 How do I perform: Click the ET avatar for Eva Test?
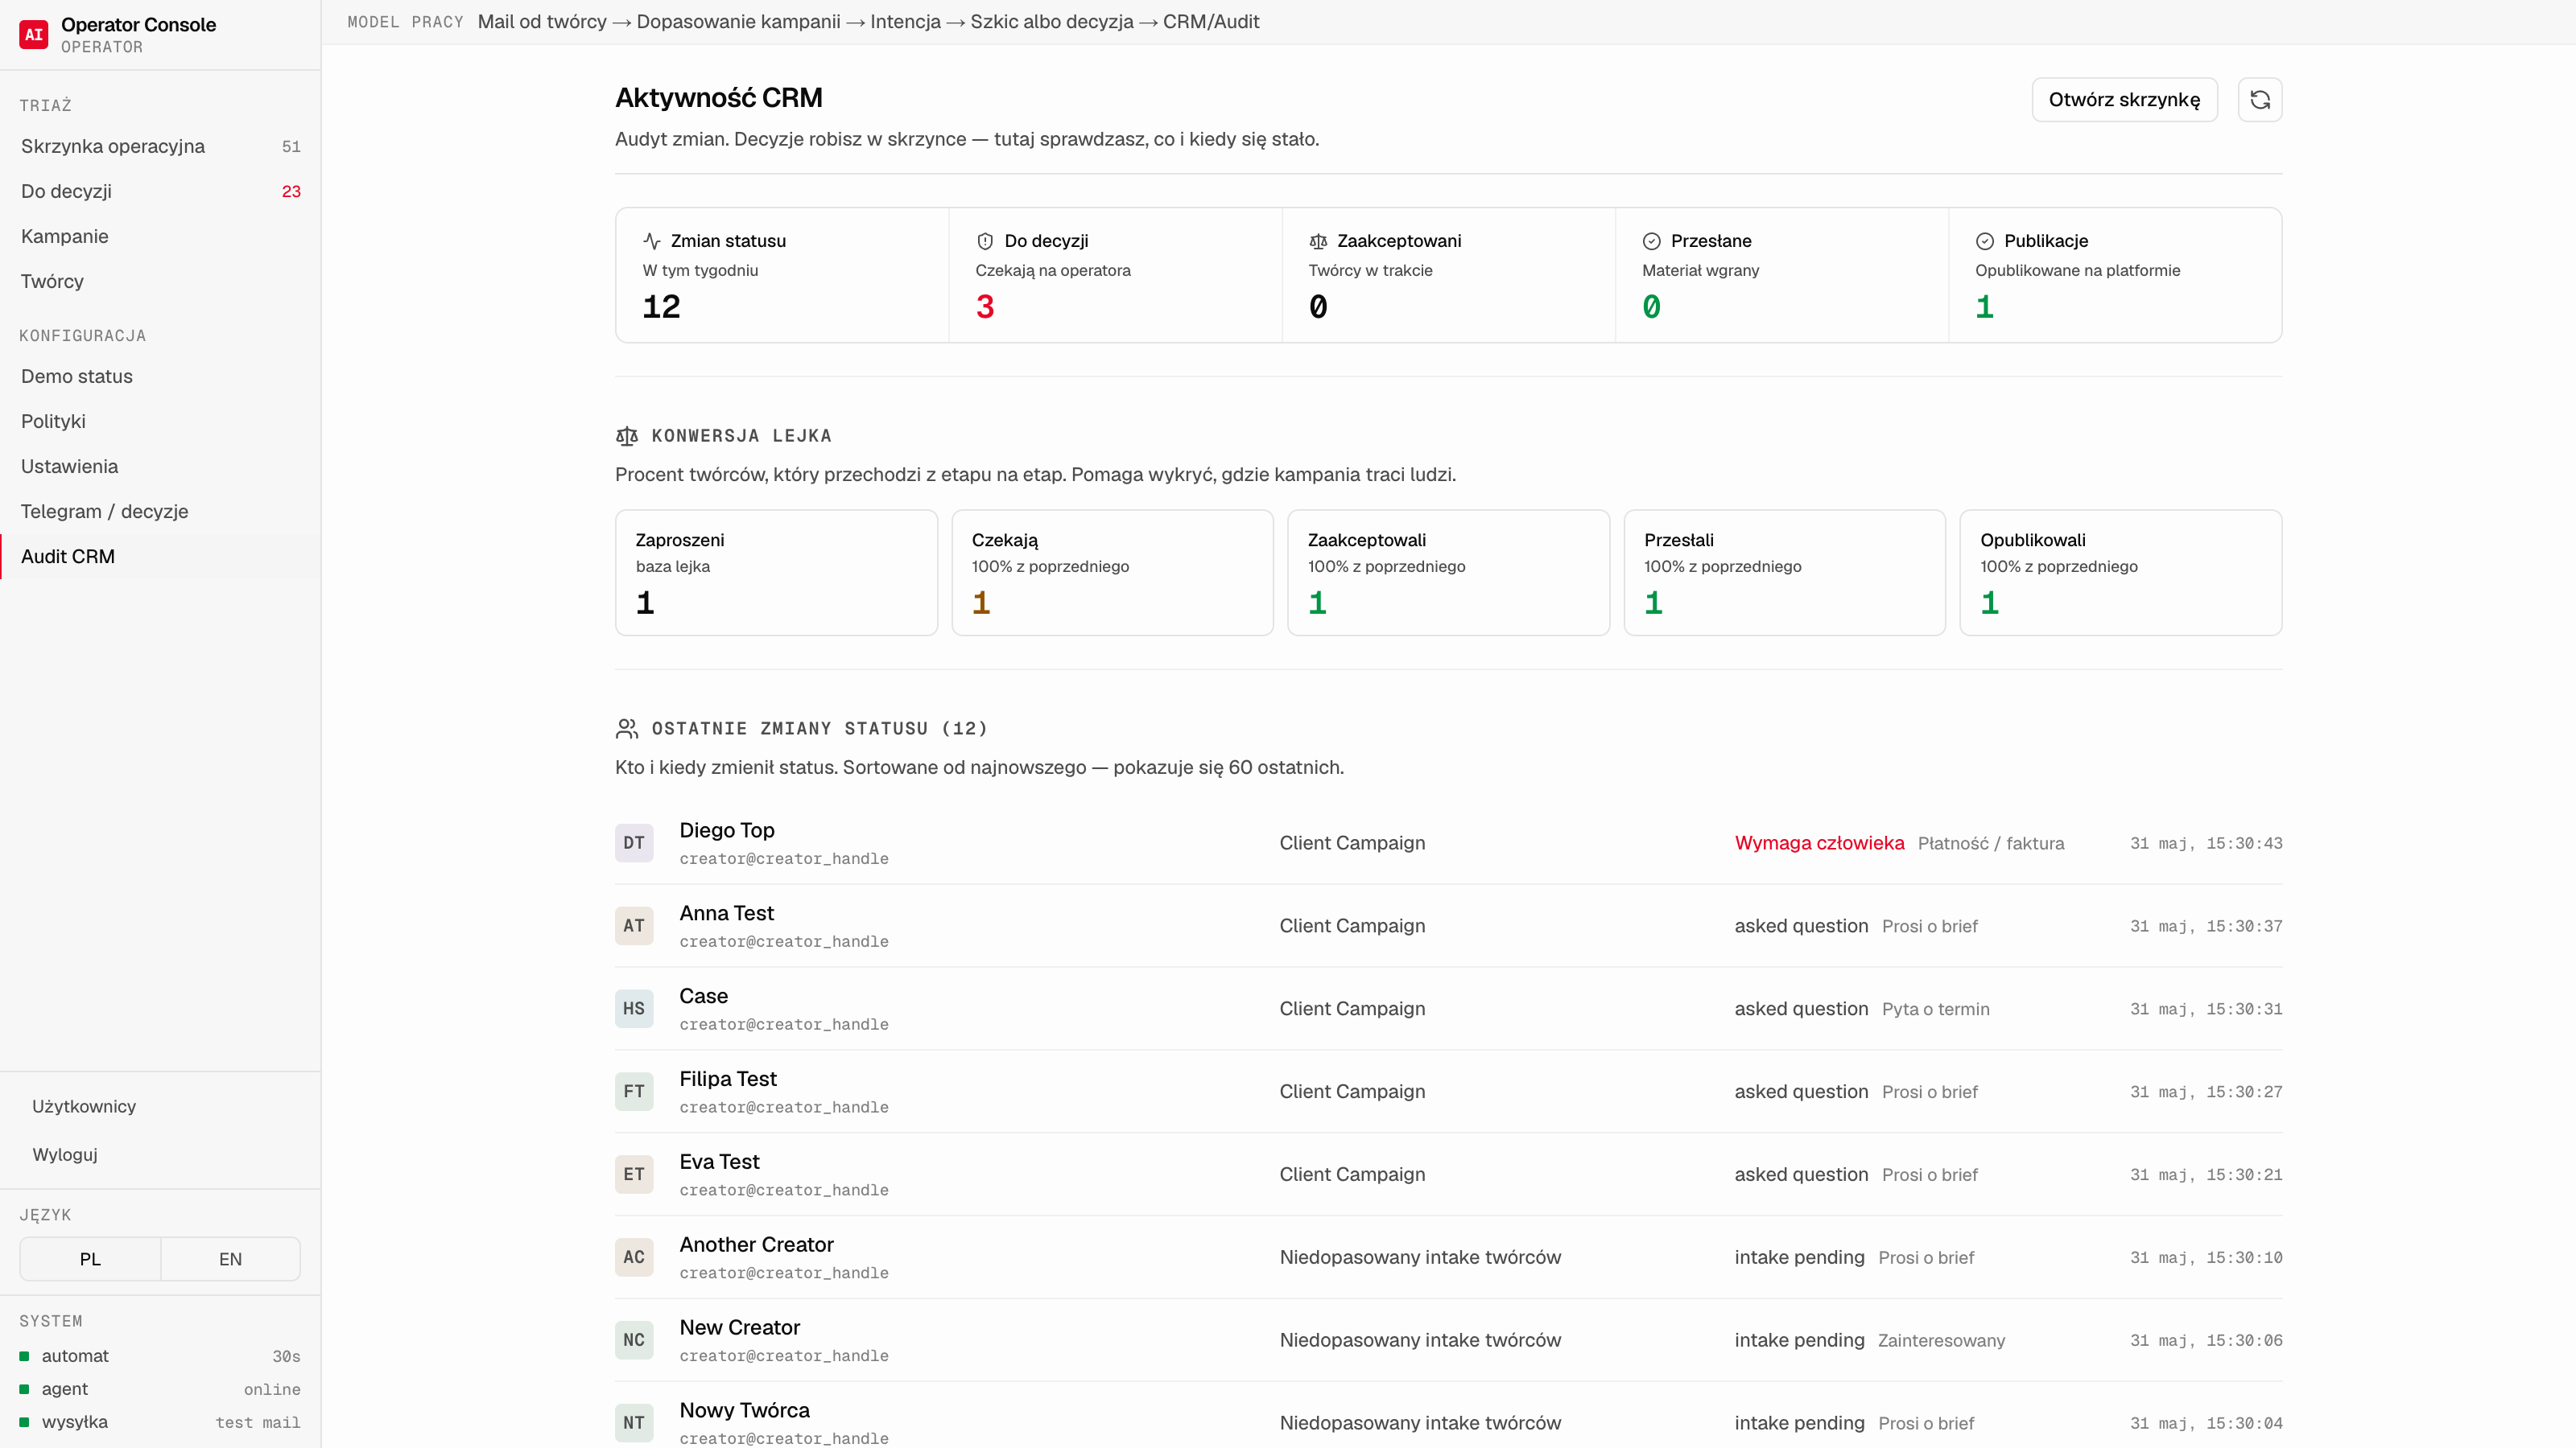click(x=634, y=1174)
